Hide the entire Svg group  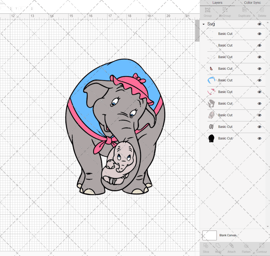(259, 24)
